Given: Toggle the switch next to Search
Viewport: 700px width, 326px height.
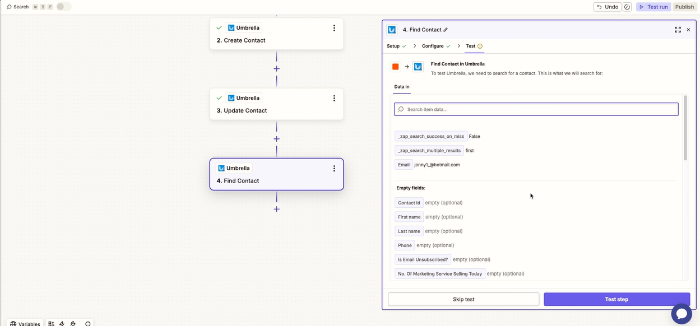Looking at the screenshot, I should (x=63, y=7).
